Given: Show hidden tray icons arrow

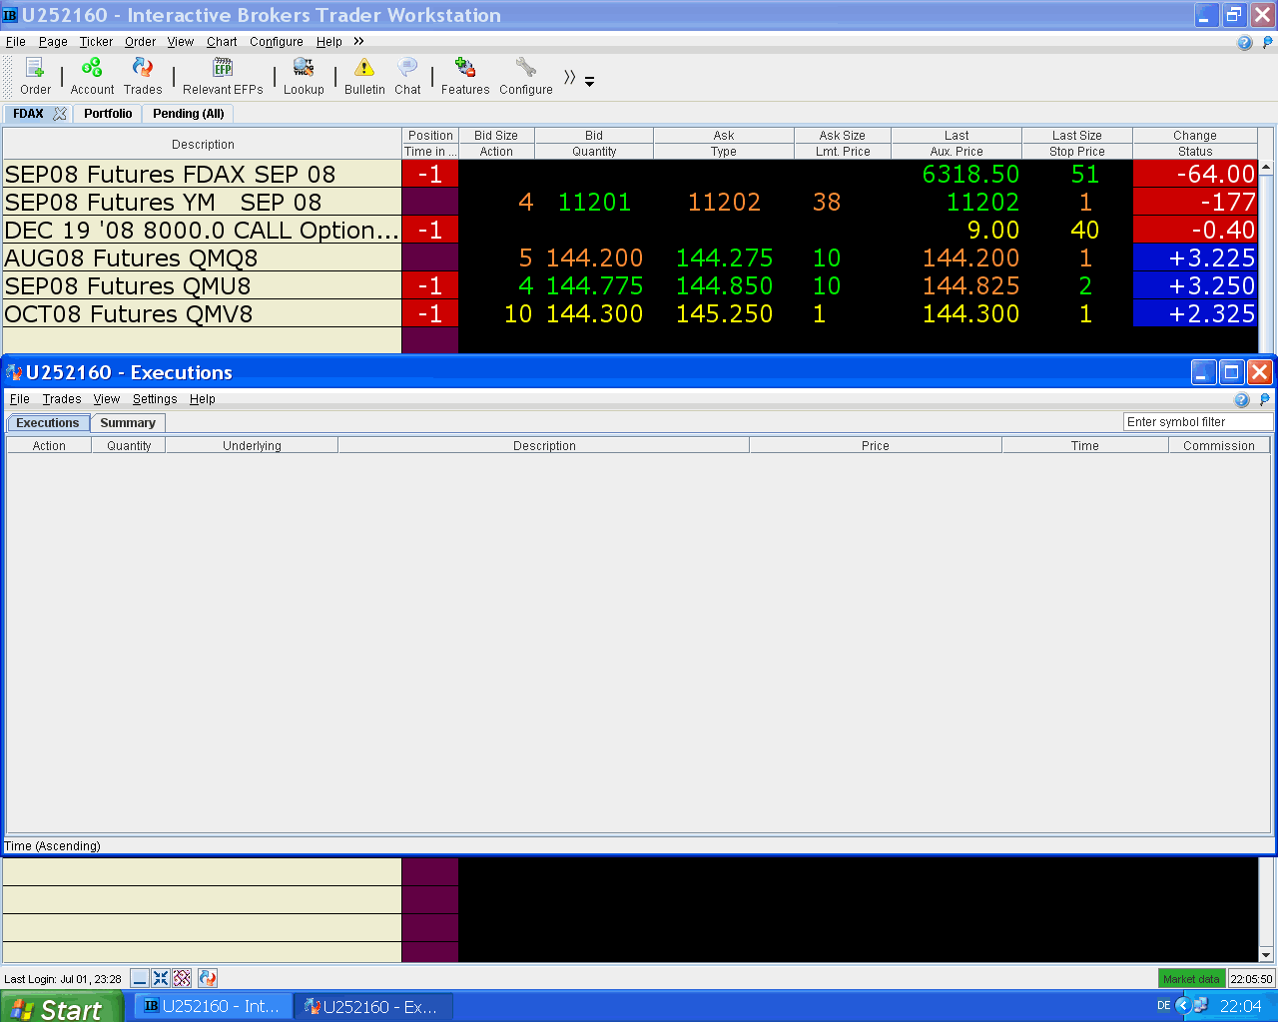Looking at the screenshot, I should coord(1183,1006).
